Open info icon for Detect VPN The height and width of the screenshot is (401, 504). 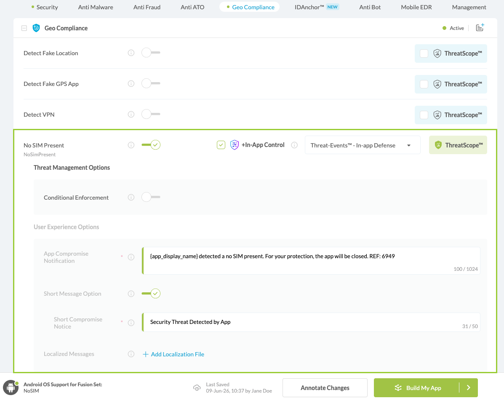[131, 114]
